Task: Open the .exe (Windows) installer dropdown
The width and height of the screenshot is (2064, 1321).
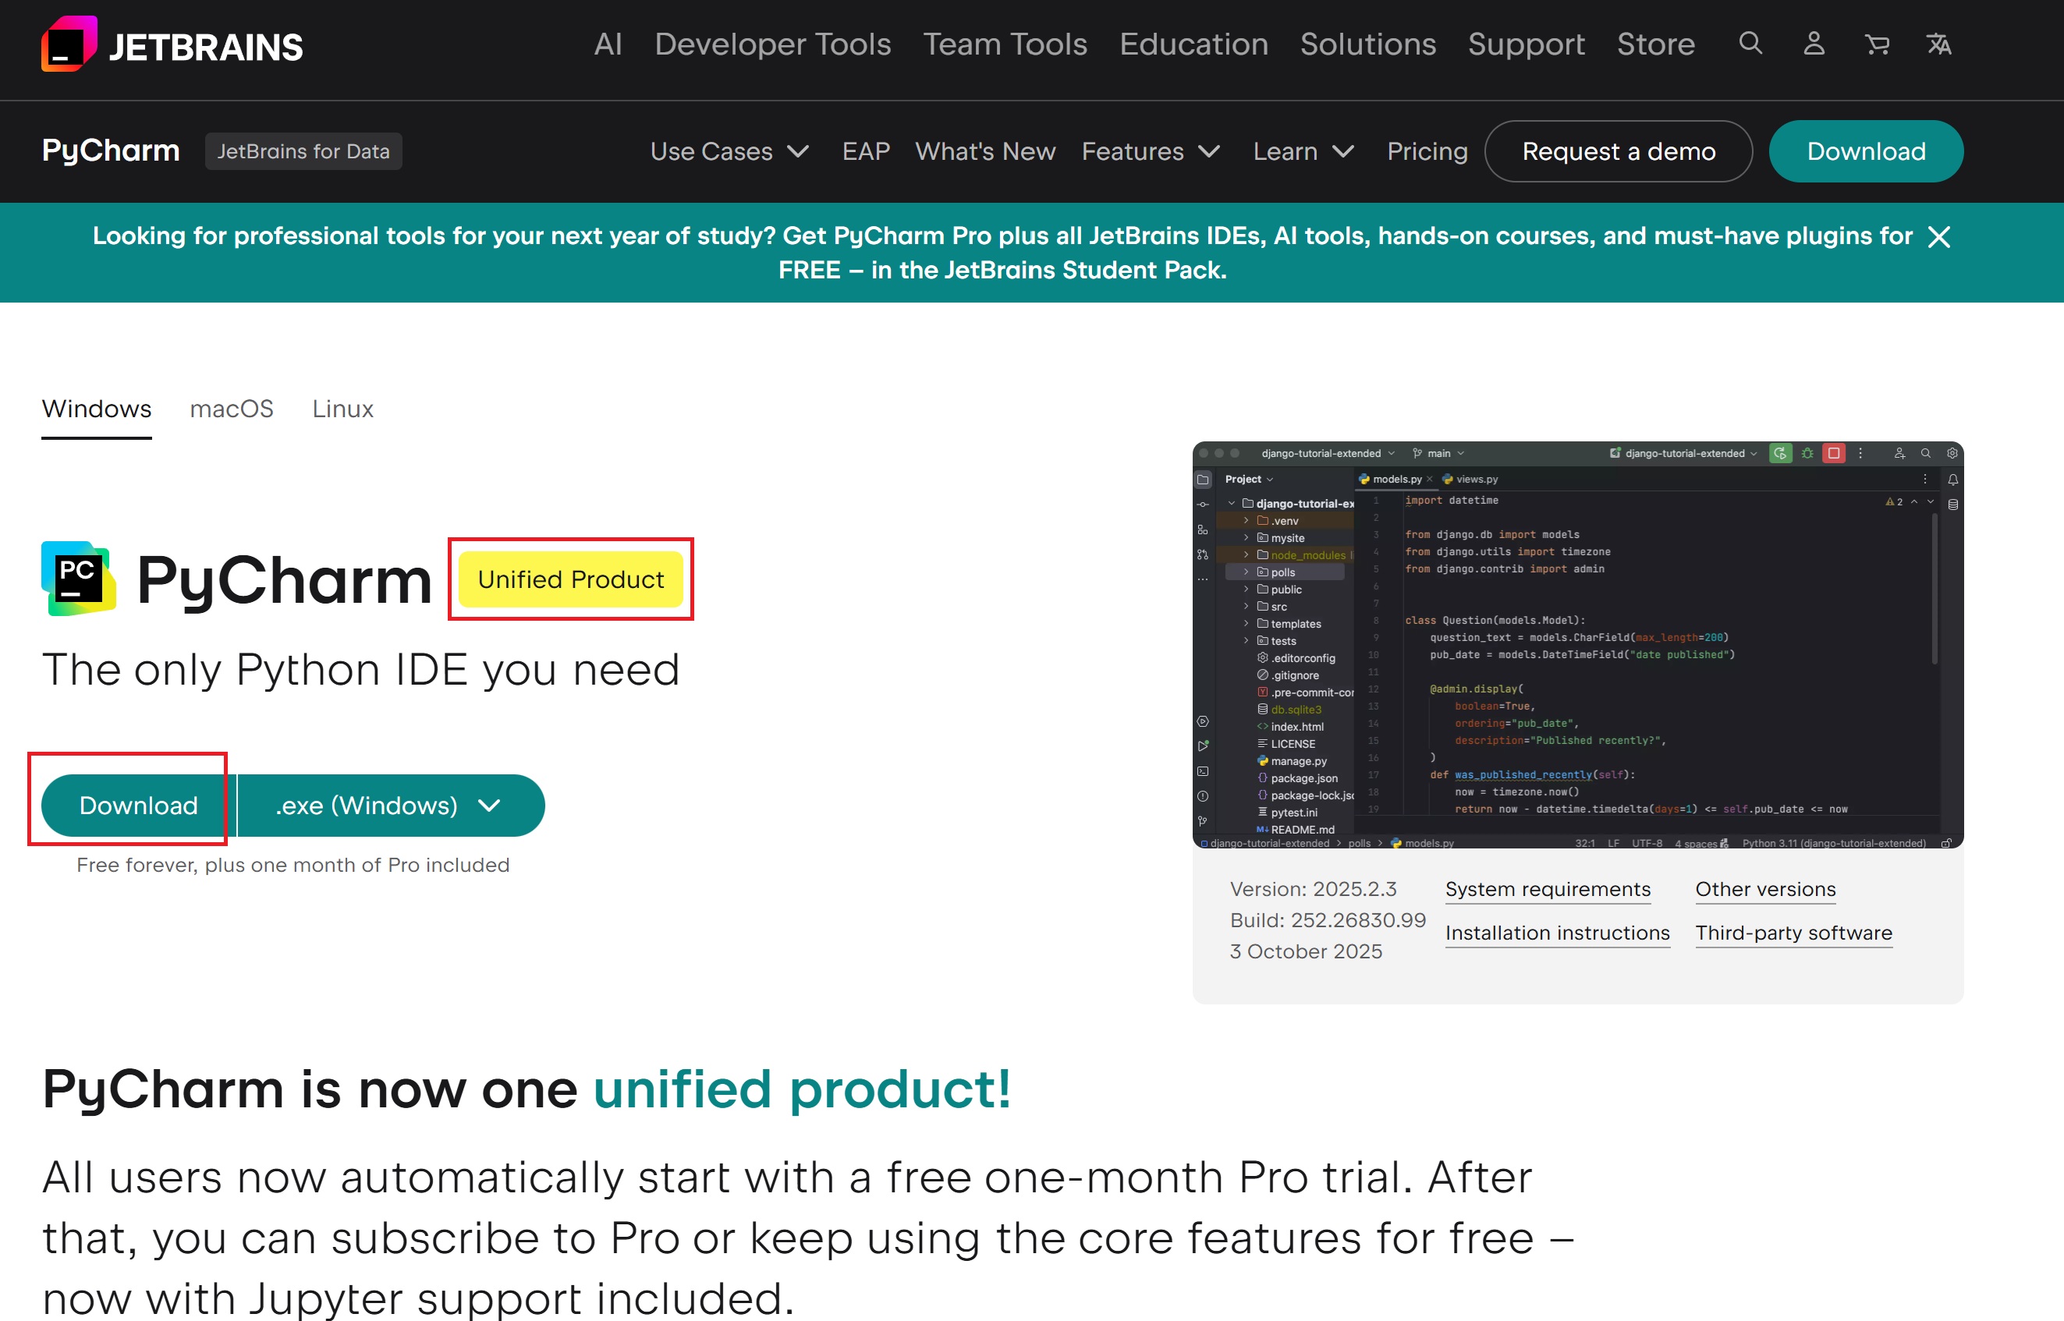Action: point(389,806)
